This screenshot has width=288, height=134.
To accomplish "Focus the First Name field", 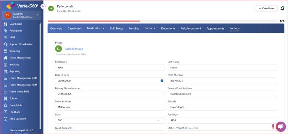I will click(110, 67).
